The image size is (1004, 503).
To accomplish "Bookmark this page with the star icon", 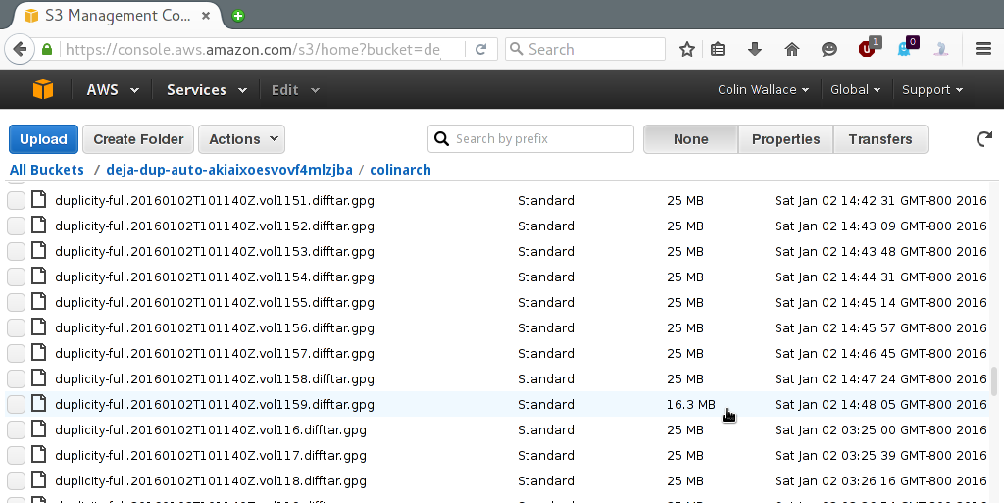I will tap(687, 49).
